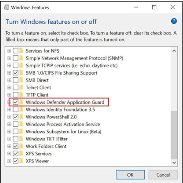The width and height of the screenshot is (183, 183).
Task: Expand the Simple Network Management Protocol node
Action: click(9, 58)
